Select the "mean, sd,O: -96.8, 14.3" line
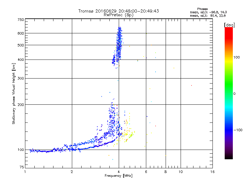The height and width of the screenshot is (187, 250). point(208,12)
